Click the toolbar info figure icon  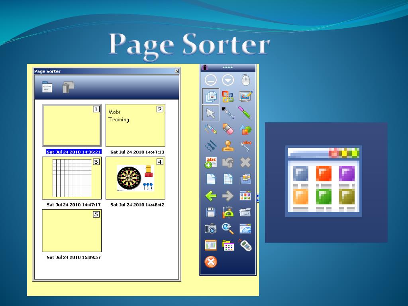205,67
